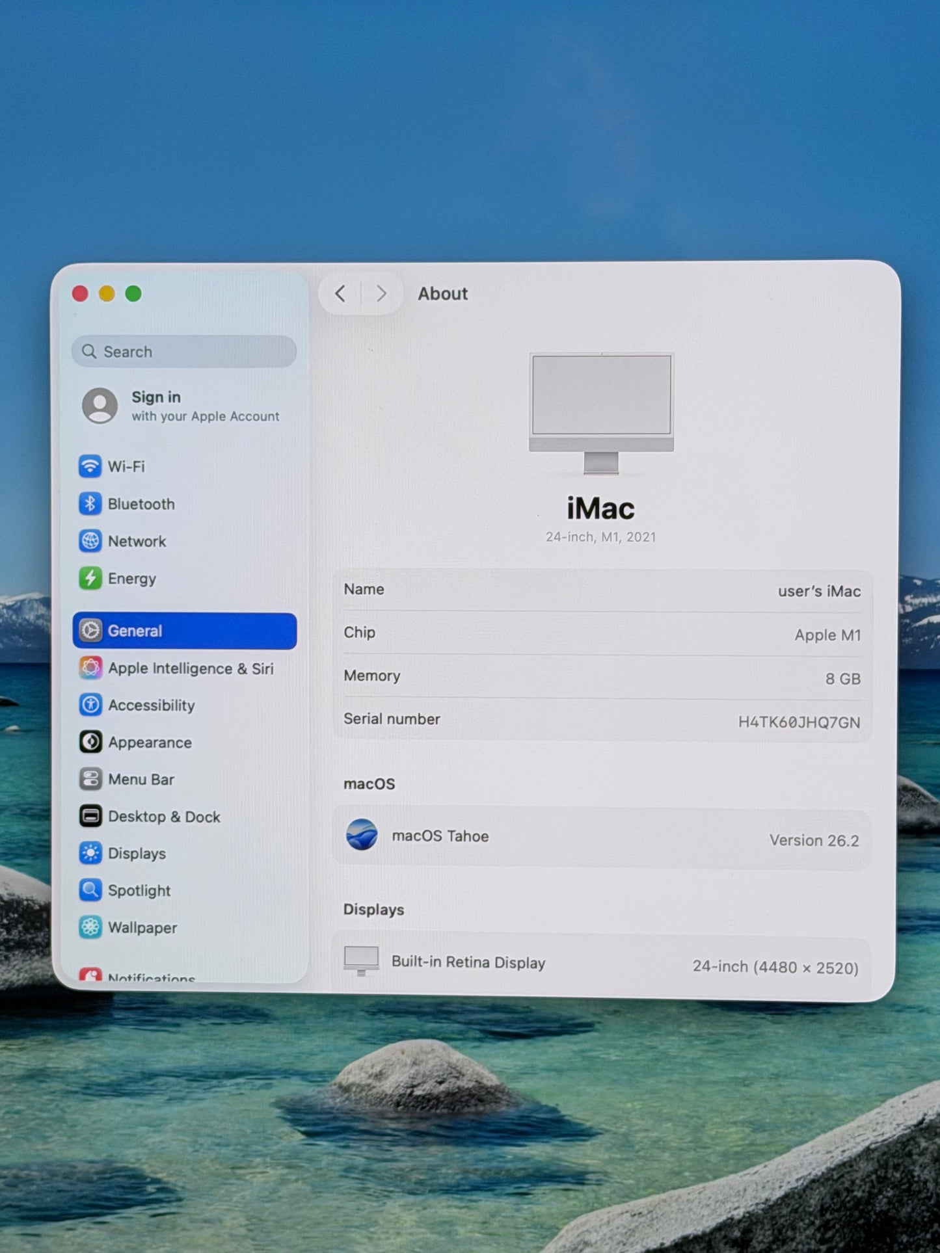This screenshot has height=1253, width=940.
Task: Open Wi-Fi settings icon
Action: point(90,466)
